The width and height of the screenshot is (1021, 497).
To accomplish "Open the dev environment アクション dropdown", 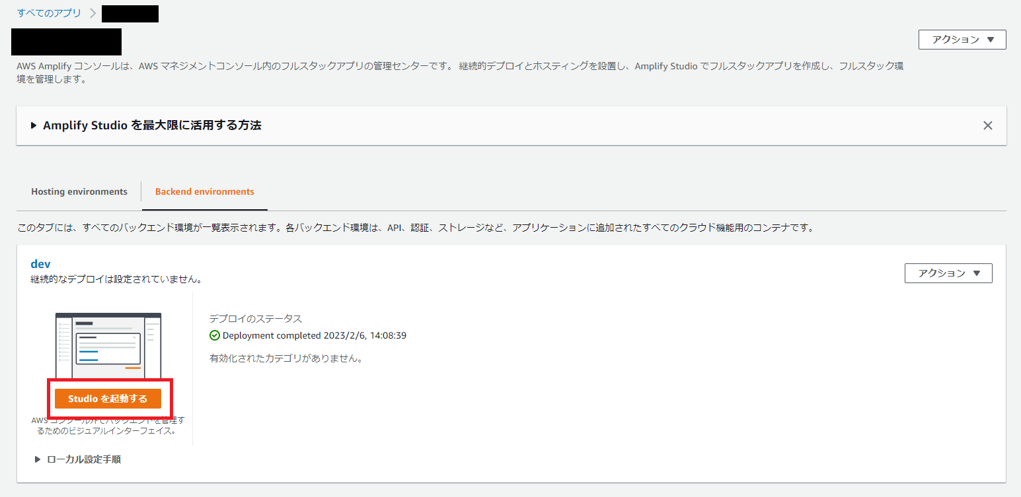I will coord(948,273).
